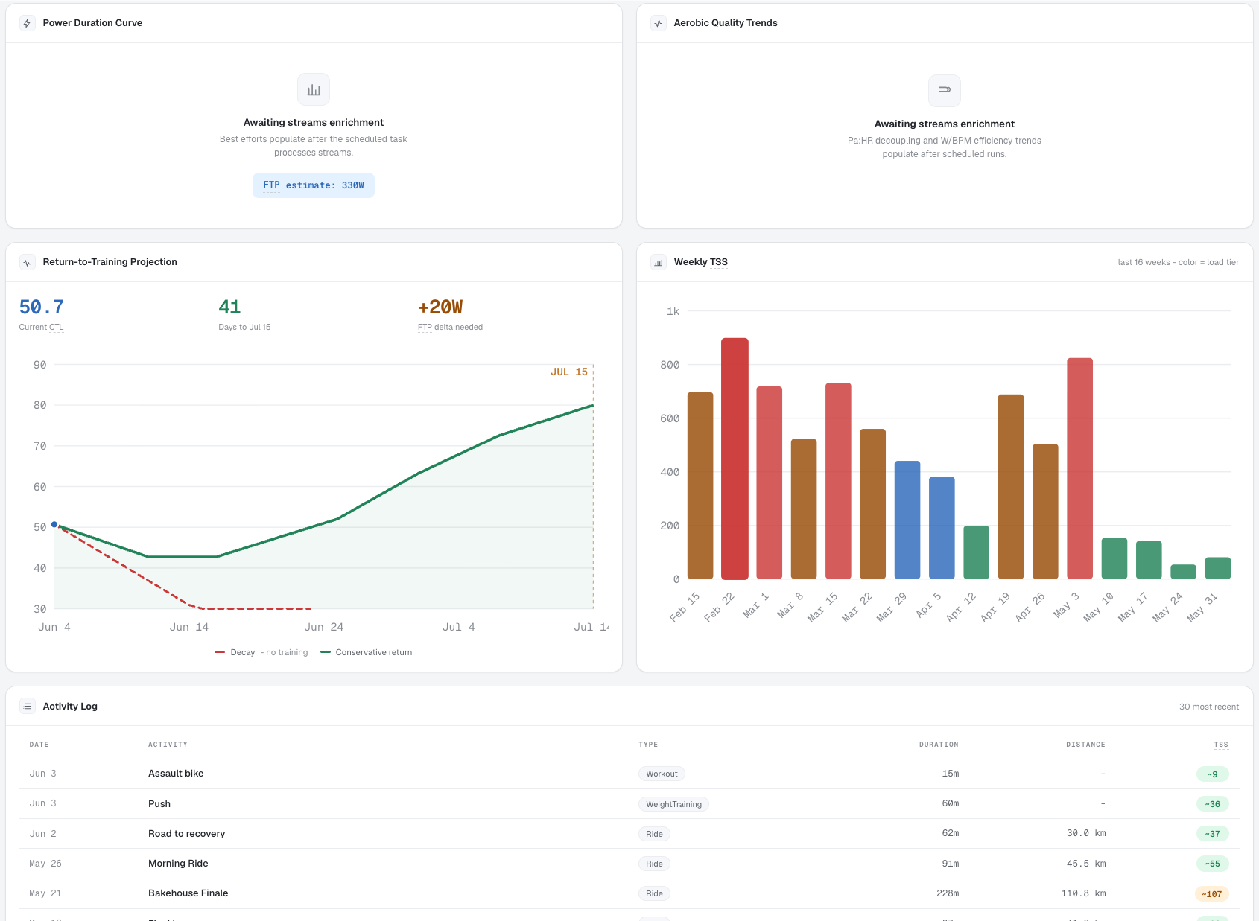Click the WeightTraining type tag
The height and width of the screenshot is (921, 1259).
(x=674, y=804)
